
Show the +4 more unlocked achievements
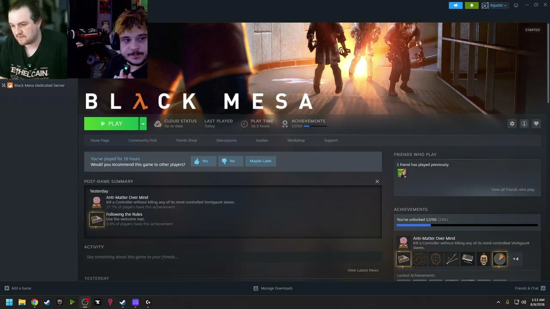pyautogui.click(x=516, y=259)
